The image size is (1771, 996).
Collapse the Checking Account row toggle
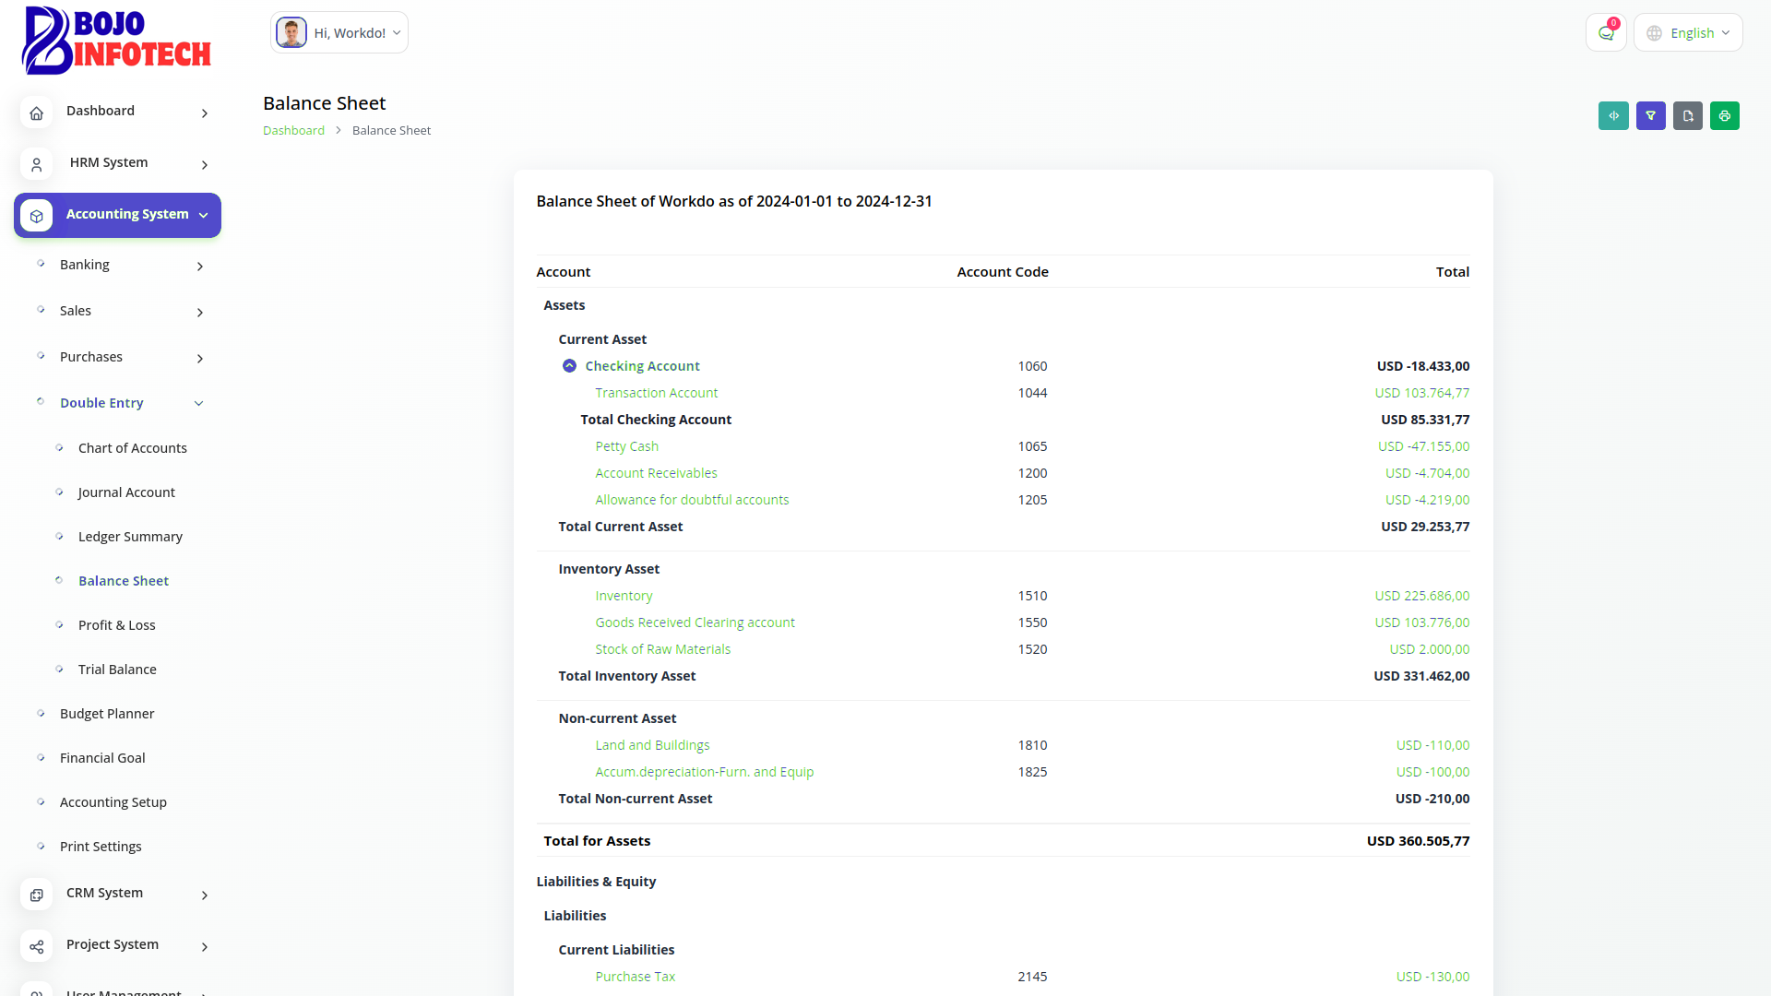click(569, 366)
